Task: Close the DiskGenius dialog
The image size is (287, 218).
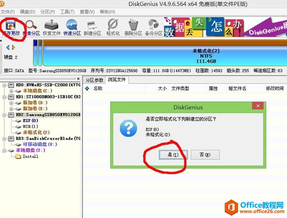Action: pyautogui.click(x=258, y=106)
